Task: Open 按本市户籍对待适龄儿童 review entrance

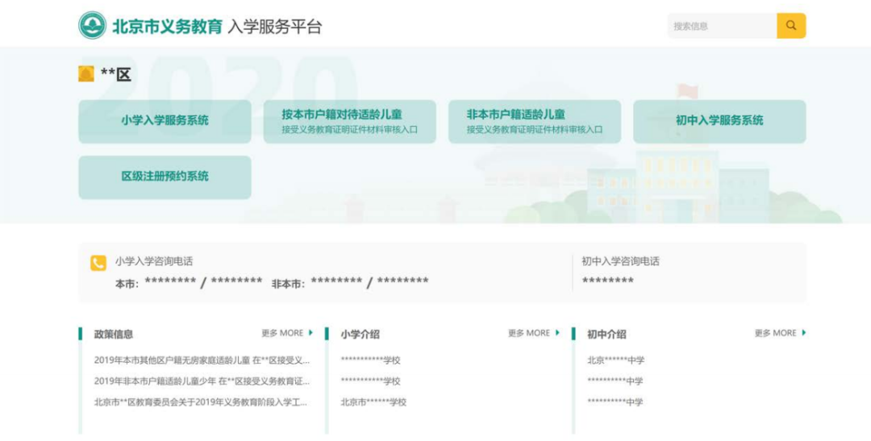Action: click(349, 121)
